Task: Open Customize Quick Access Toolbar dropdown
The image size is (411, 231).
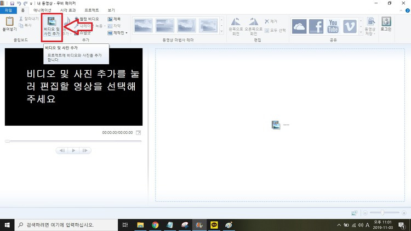Action: pos(31,4)
